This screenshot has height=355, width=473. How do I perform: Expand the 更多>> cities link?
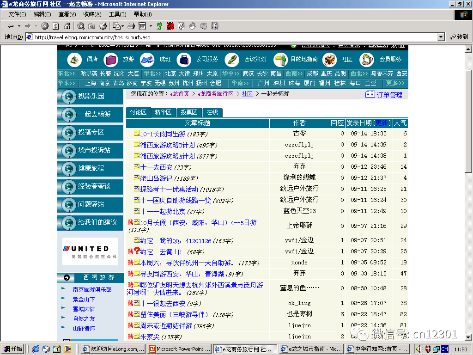(x=395, y=83)
